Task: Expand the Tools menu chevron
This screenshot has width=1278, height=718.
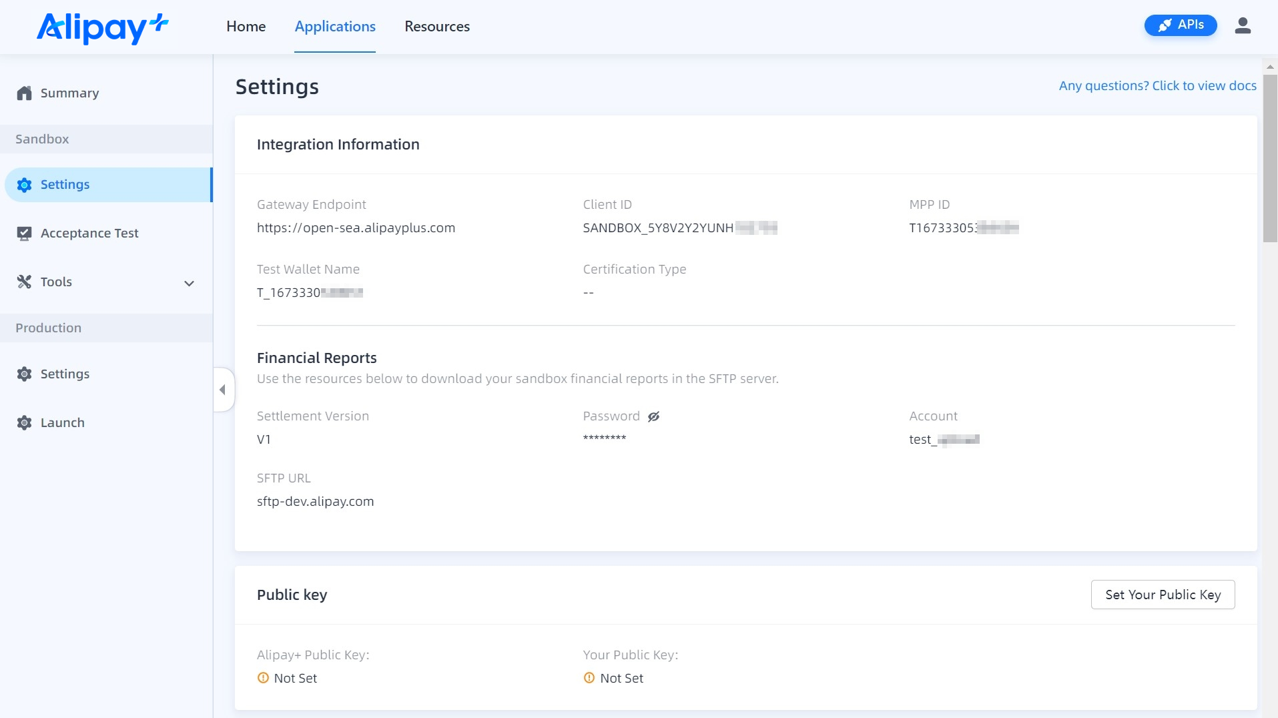Action: point(190,284)
